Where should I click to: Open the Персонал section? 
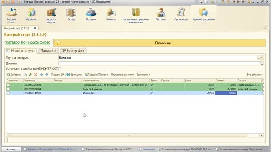pos(161,14)
